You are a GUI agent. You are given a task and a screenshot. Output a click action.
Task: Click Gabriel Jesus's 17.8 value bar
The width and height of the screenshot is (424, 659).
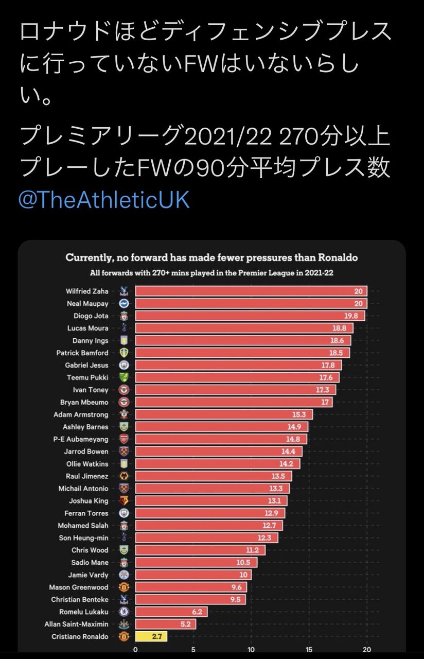tap(238, 365)
